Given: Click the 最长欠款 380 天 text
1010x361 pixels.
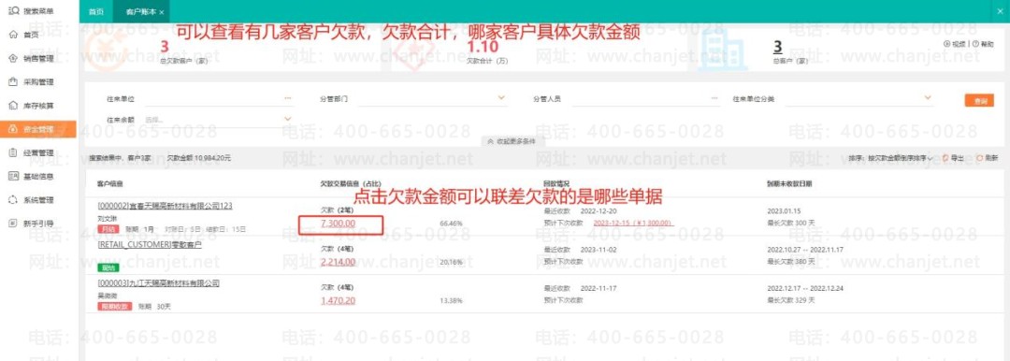Looking at the screenshot, I should pyautogui.click(x=790, y=263).
